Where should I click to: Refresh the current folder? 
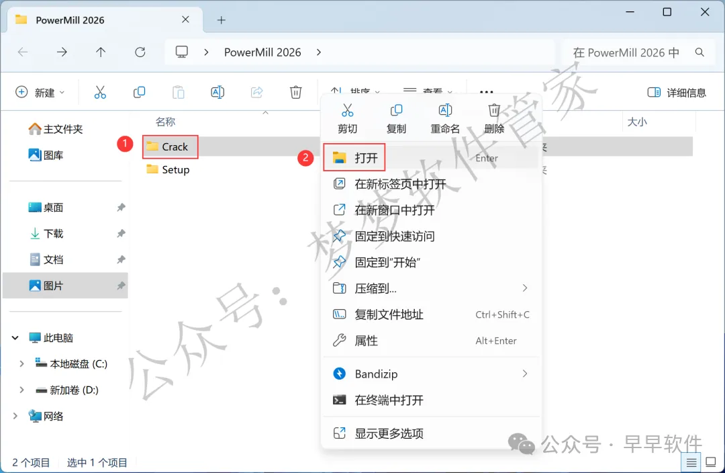[x=140, y=52]
